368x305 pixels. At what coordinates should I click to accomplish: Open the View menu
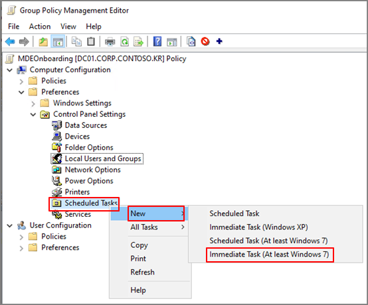point(68,27)
